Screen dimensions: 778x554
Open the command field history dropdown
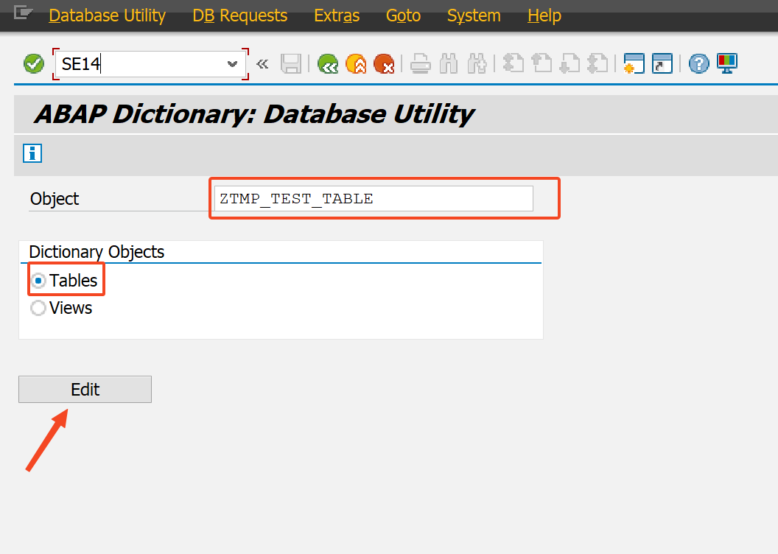click(231, 64)
